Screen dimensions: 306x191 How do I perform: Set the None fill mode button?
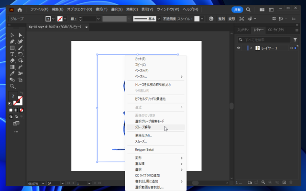point(22,110)
